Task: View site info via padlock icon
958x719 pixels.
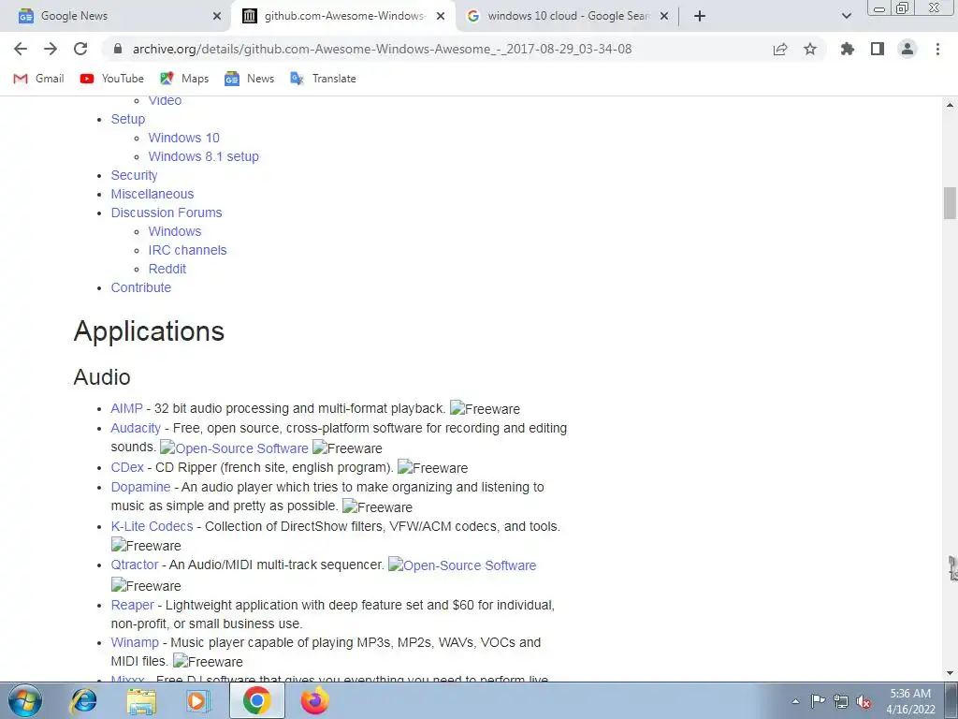Action: coord(119,49)
